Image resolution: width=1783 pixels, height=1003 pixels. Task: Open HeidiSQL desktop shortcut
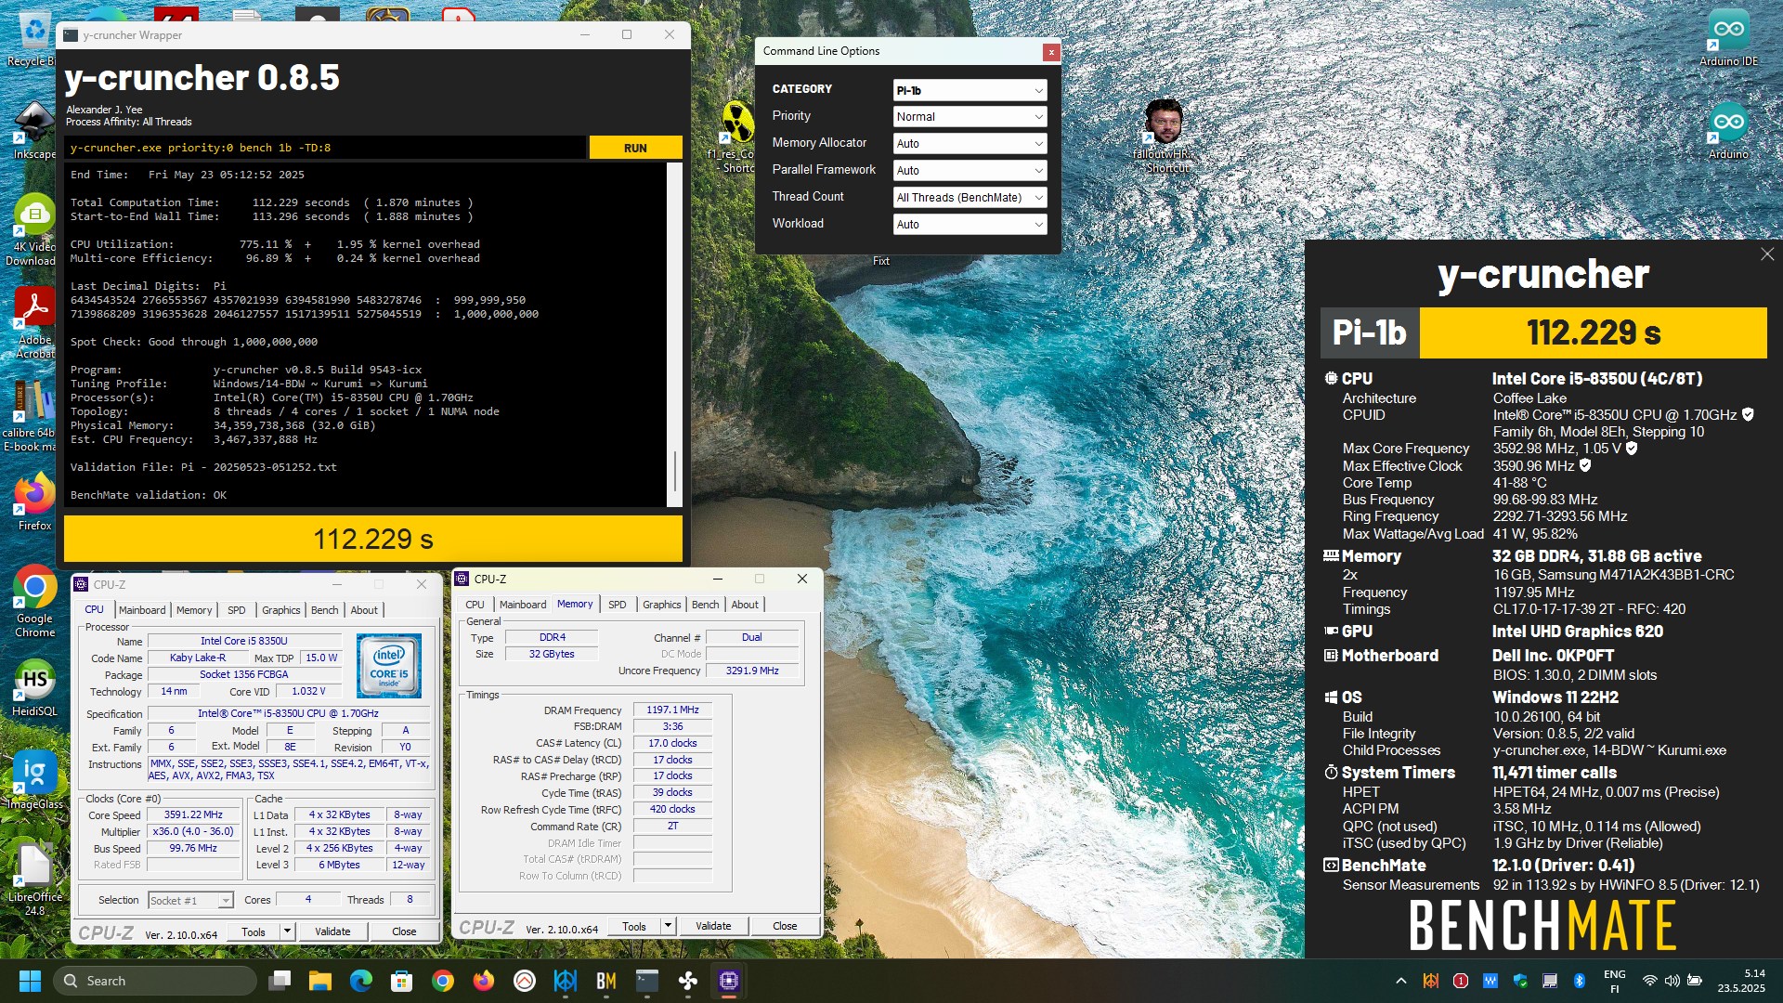coord(34,688)
